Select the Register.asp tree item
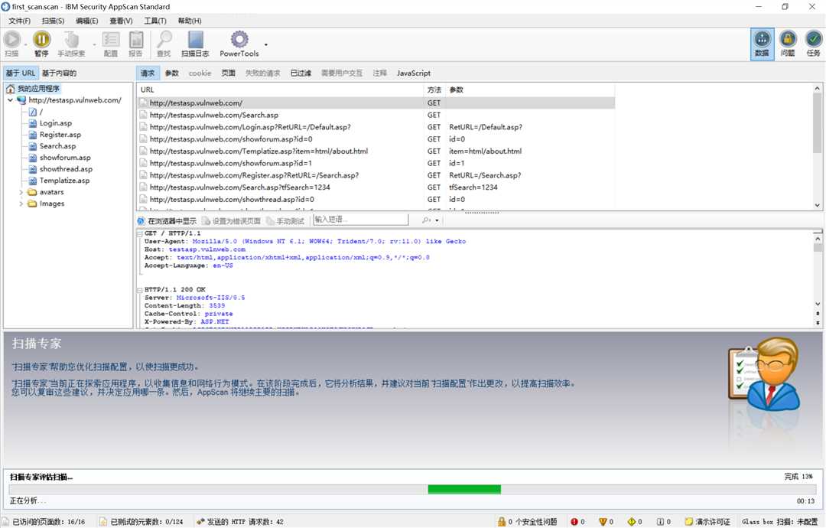Screen dimensions: 826x528 click(60, 135)
